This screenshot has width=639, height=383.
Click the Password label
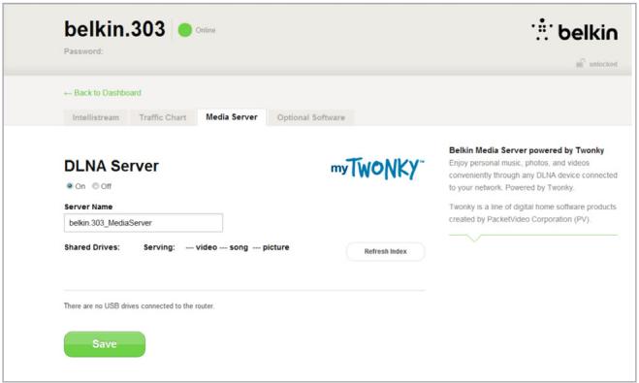83,51
